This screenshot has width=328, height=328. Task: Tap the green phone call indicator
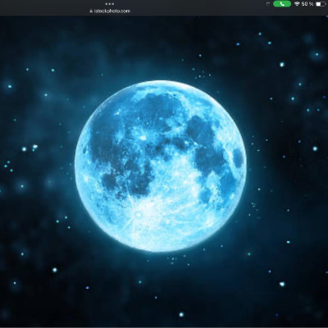pos(282,4)
